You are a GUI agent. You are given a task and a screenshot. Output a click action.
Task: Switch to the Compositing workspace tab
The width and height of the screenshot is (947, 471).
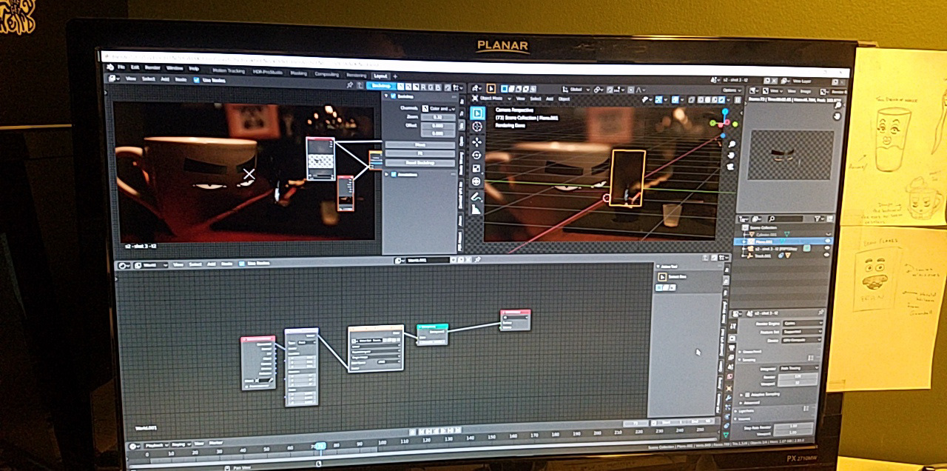[326, 74]
